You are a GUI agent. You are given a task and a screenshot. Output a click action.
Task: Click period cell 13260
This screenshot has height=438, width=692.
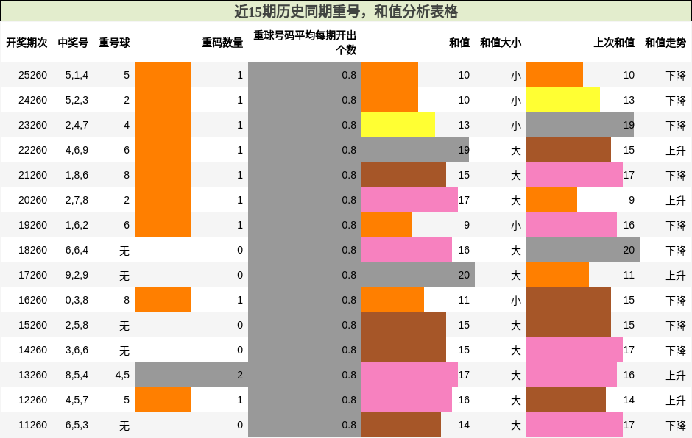pyautogui.click(x=32, y=375)
